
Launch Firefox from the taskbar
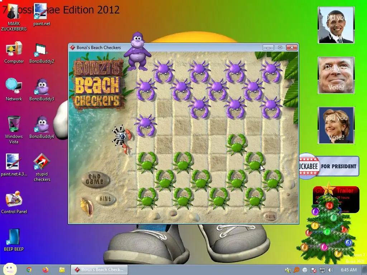(46, 270)
